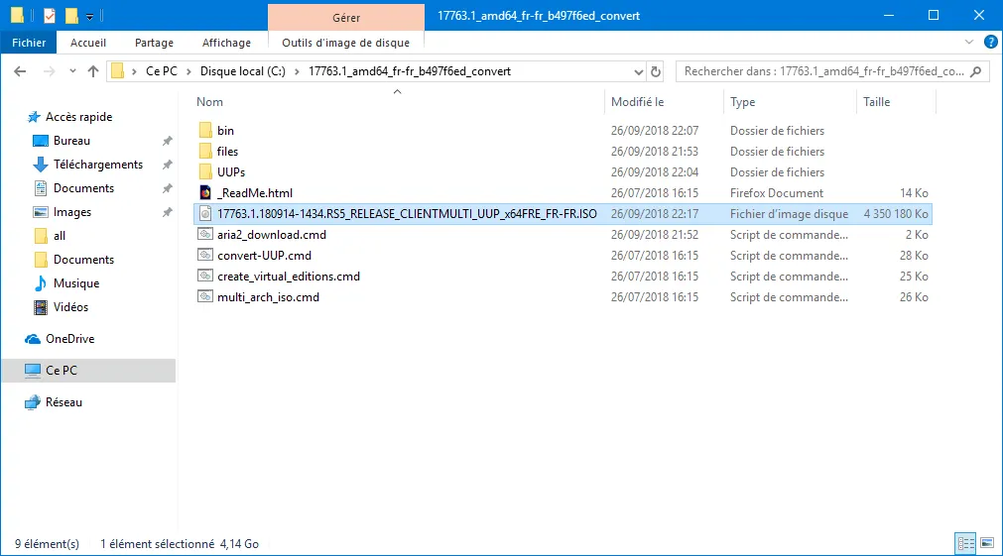The width and height of the screenshot is (1003, 556).
Task: Click Ce PC in the address bar
Action: pyautogui.click(x=161, y=71)
